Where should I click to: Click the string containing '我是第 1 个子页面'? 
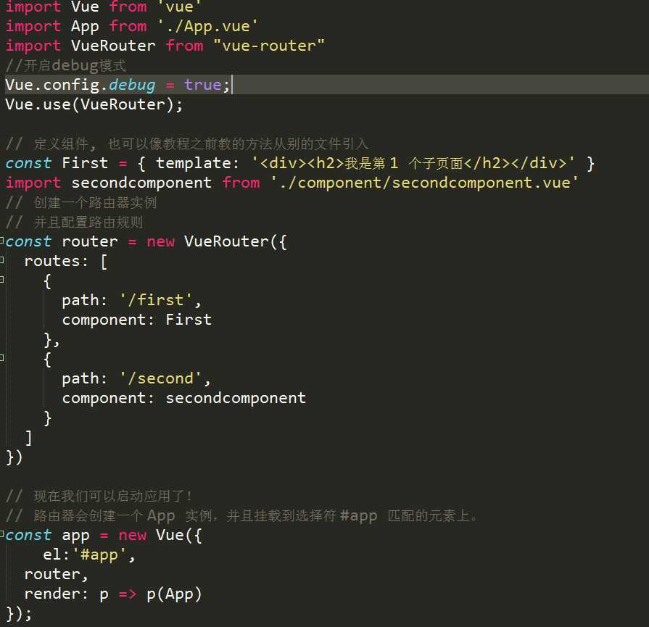tap(413, 163)
